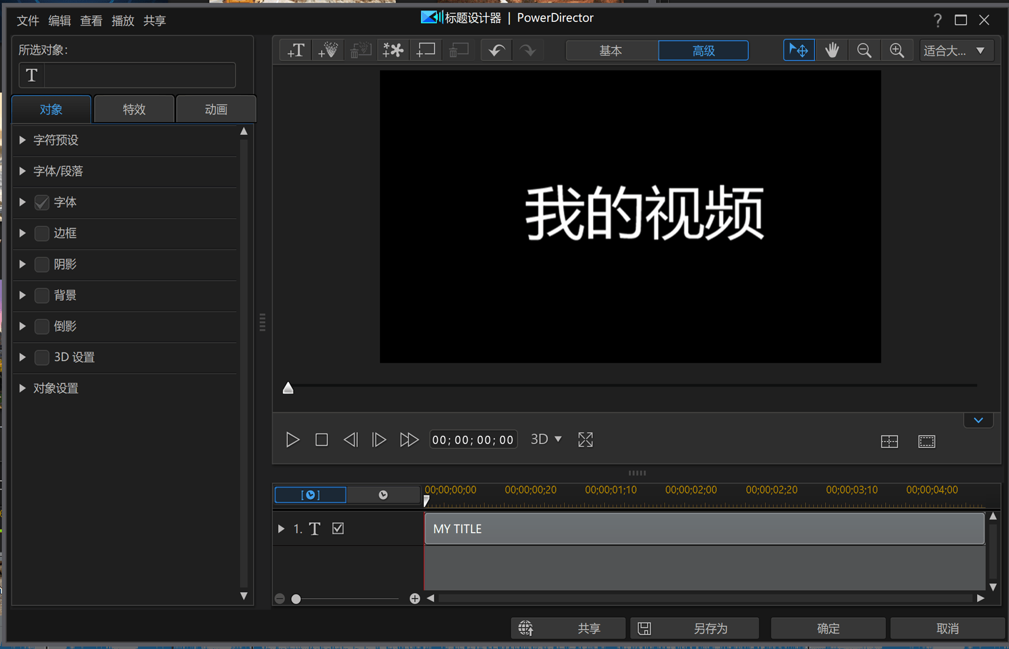Image resolution: width=1009 pixels, height=649 pixels.
Task: Uncheck the MY TITLE track visibility checkbox
Action: point(338,528)
